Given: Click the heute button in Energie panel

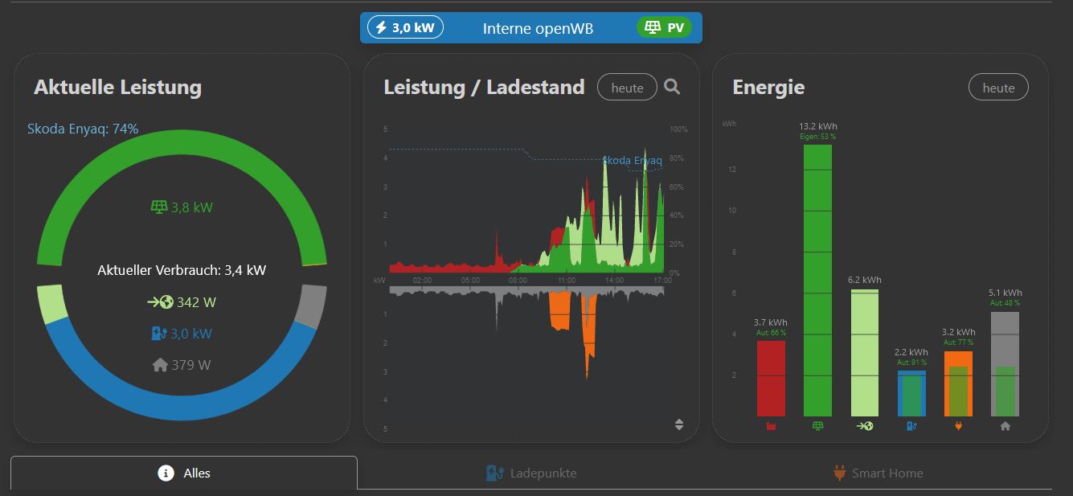Looking at the screenshot, I should 998,88.
